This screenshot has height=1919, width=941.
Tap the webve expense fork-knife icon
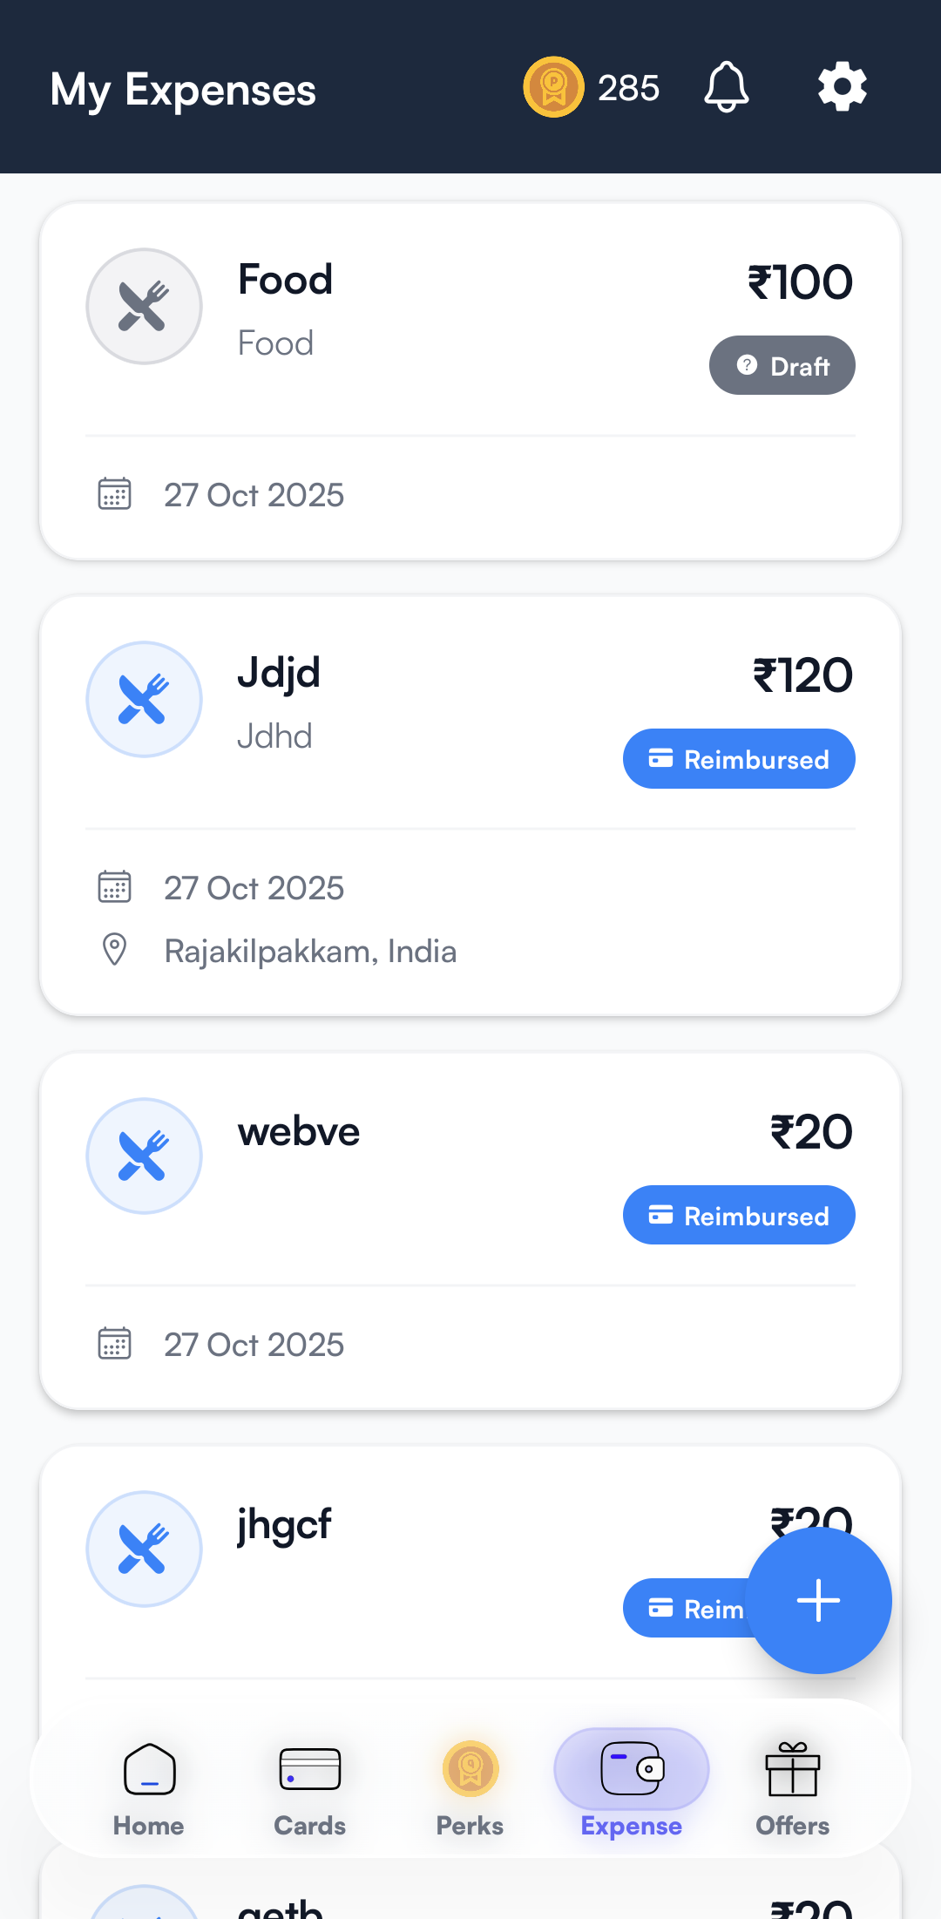coord(144,1156)
